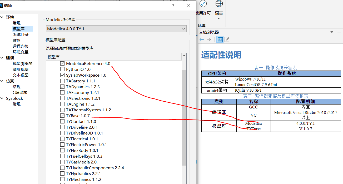Screen dimensions: 343x184
Task: Check TYFlexBody 1.0.1
Action: (x=62, y=150)
